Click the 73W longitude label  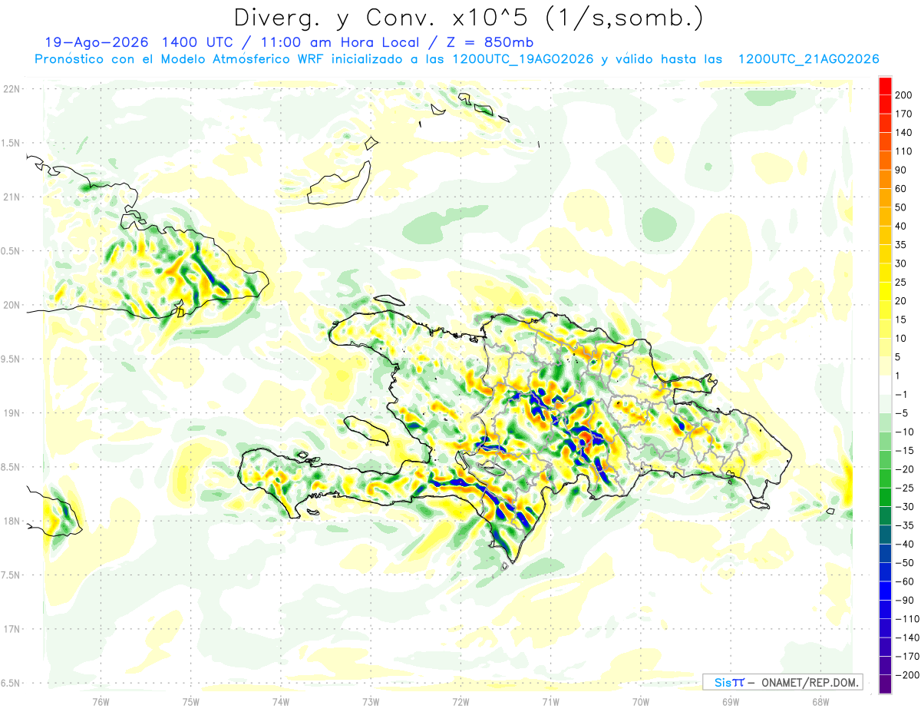tap(371, 701)
